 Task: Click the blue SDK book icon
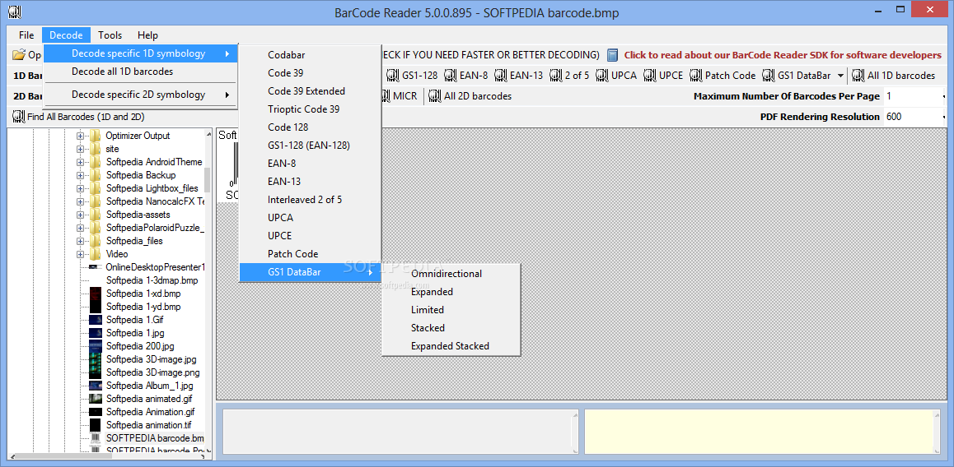point(613,54)
